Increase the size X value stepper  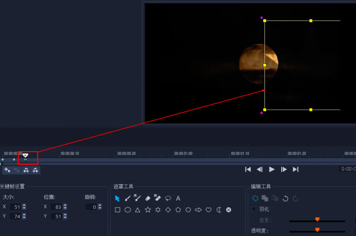(x=24, y=205)
